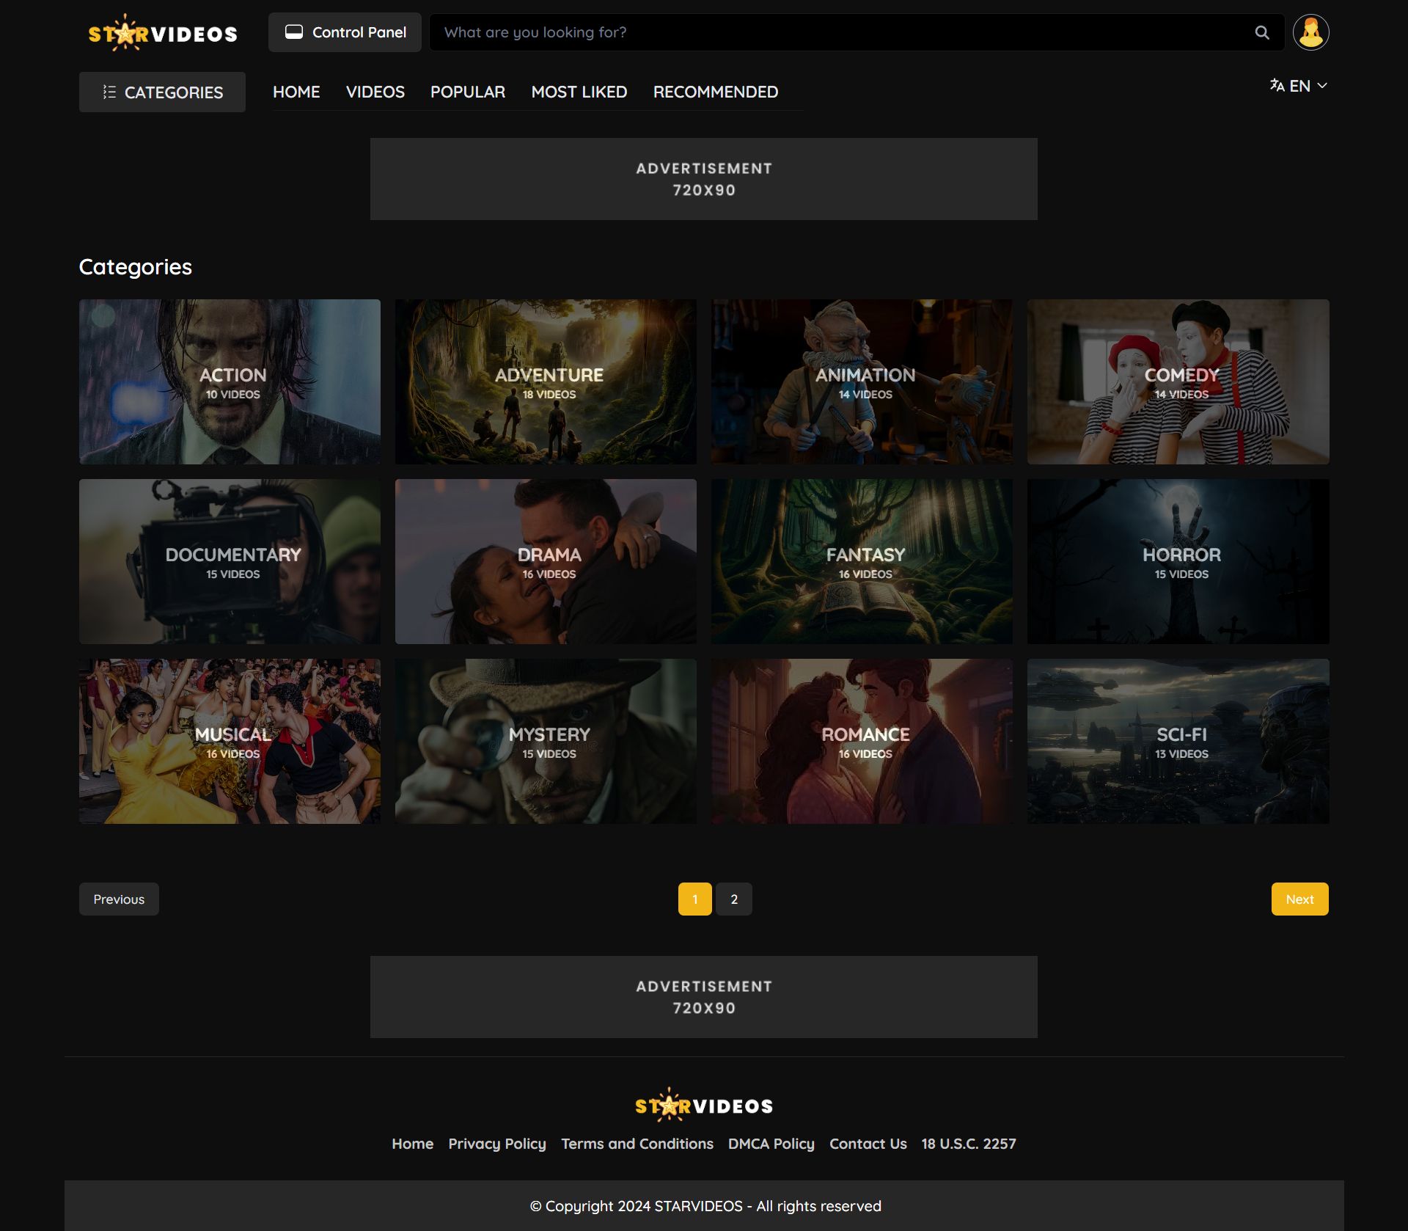Viewport: 1408px width, 1231px height.
Task: Click the StarVideos logo in header
Action: [x=163, y=33]
